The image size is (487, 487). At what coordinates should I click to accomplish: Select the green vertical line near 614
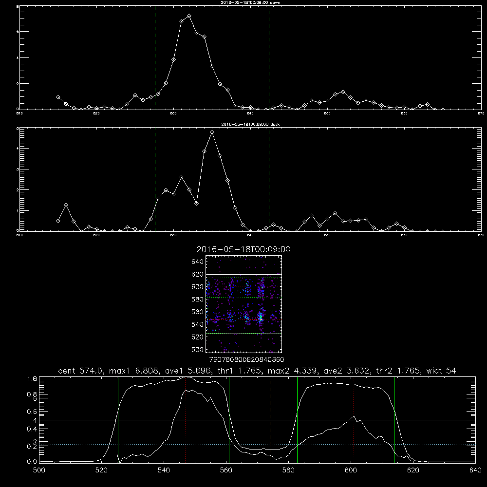(394, 419)
